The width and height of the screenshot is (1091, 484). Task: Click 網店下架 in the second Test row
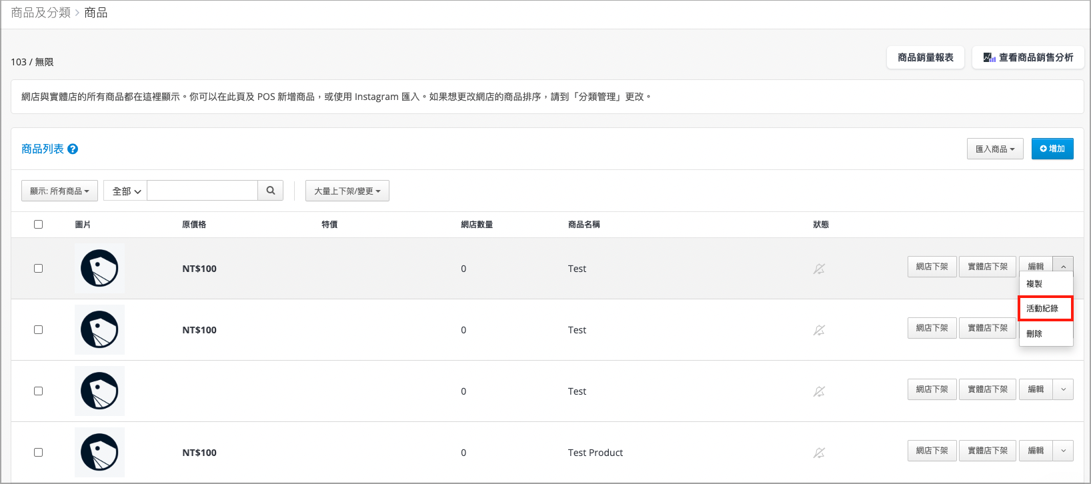(x=932, y=328)
